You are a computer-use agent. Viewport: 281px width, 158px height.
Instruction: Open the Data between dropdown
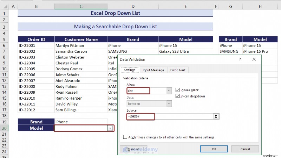(169, 103)
